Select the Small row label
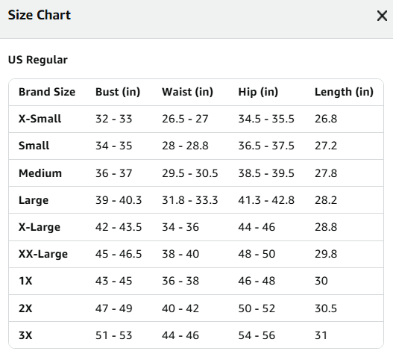This screenshot has width=393, height=354. [x=34, y=146]
